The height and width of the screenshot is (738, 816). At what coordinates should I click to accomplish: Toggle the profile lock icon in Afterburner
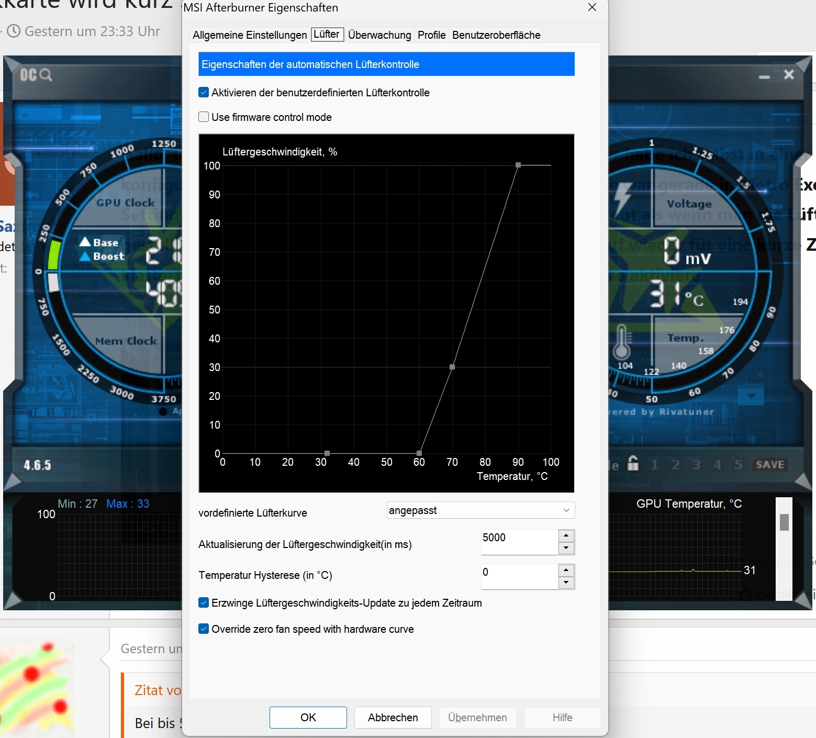tap(633, 464)
